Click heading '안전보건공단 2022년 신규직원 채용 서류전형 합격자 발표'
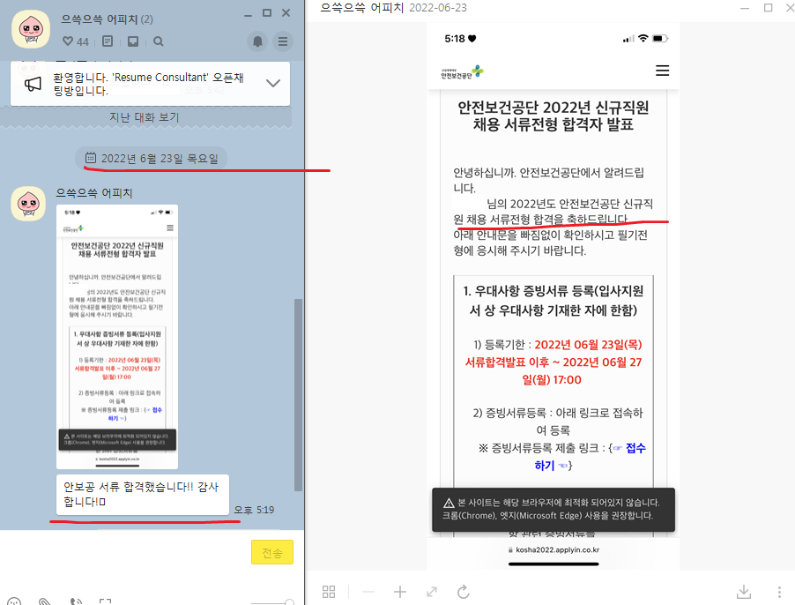Viewport: 795px width, 605px height. coord(554,116)
